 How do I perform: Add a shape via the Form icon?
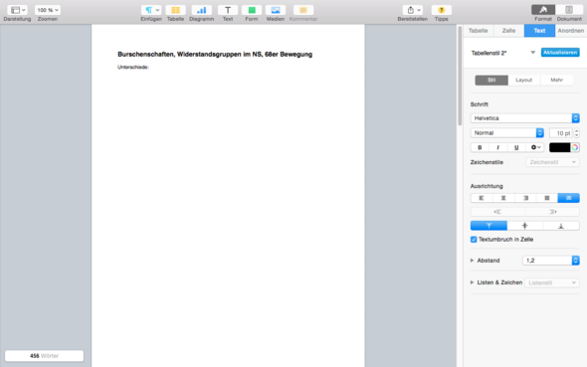pos(252,10)
